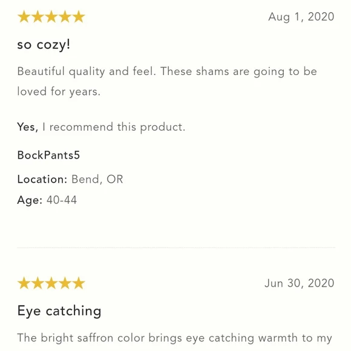The height and width of the screenshot is (351, 351).
Task: Click the third star of the 'Eye catching' rating
Action: tap(51, 283)
